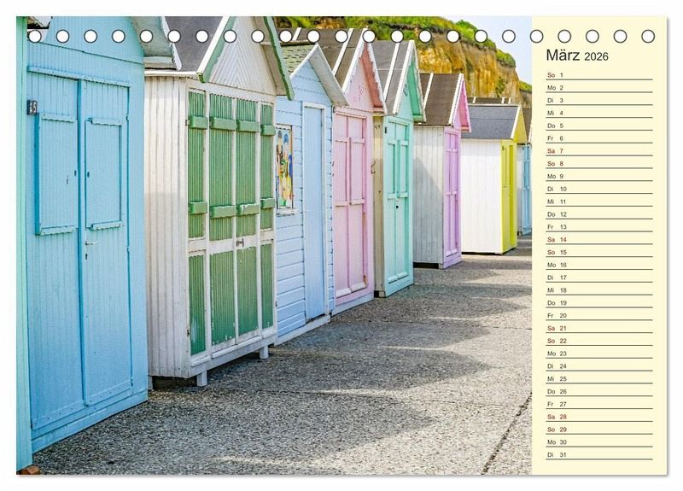Select the Mo 23 calendar row
Image resolution: width=683 pixels, height=491 pixels.
(x=599, y=353)
